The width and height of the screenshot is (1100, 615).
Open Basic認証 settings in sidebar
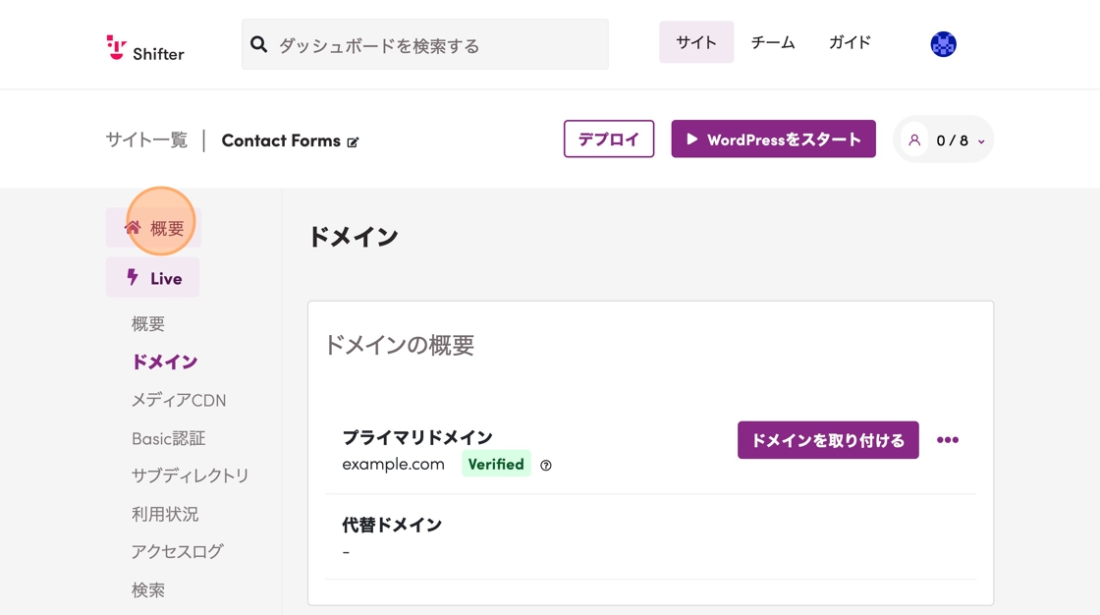(x=168, y=438)
